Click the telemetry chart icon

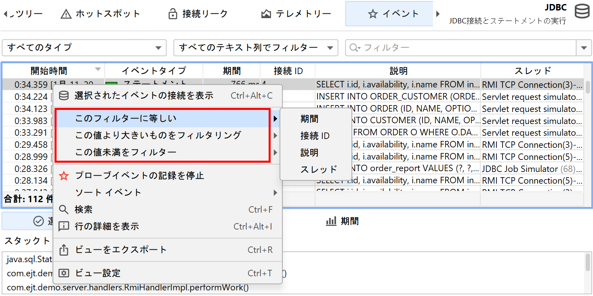tap(266, 14)
